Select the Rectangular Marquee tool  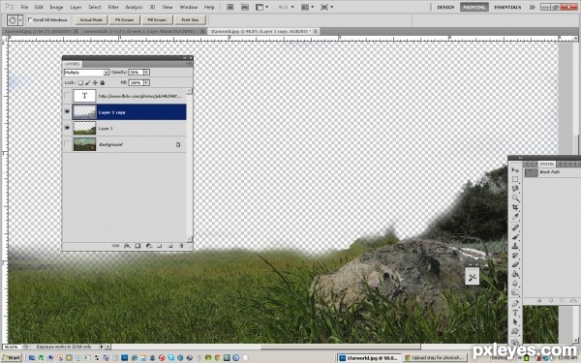pos(515,179)
